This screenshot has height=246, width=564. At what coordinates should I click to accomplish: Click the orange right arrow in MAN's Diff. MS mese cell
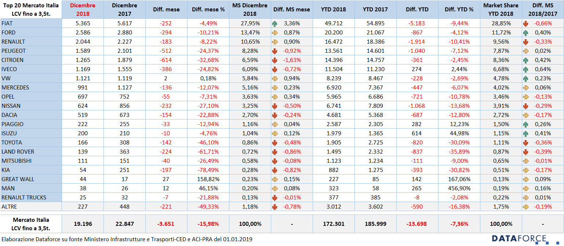(275, 188)
